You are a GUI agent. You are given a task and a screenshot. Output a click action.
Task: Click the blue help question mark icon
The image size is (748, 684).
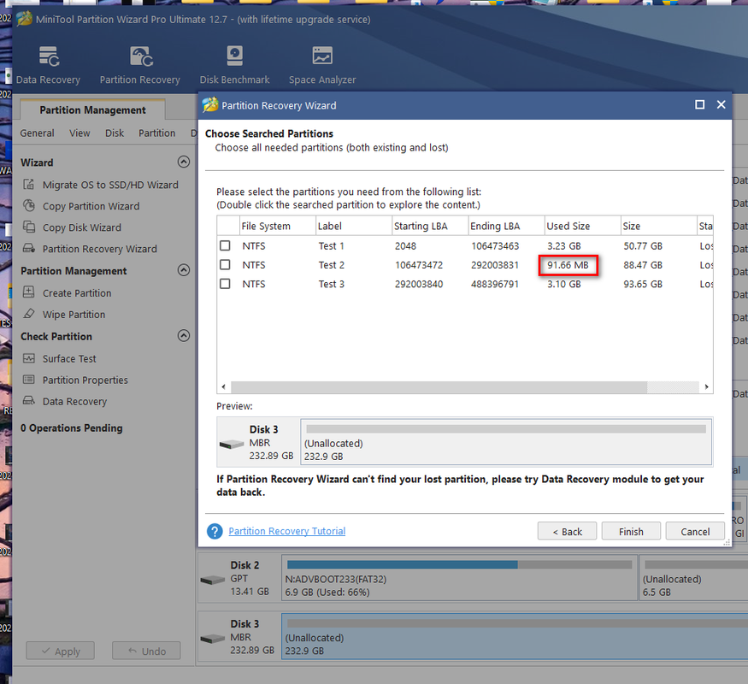pos(215,531)
